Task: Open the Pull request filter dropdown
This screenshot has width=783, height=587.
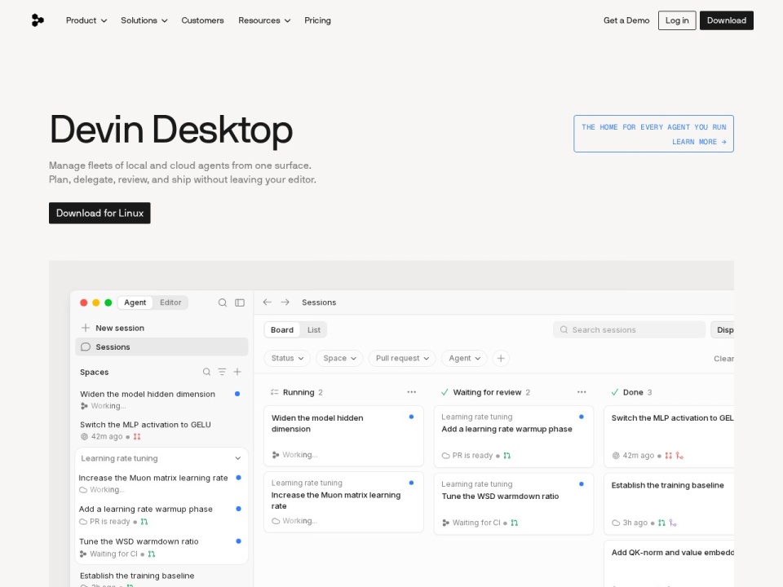Action: point(402,359)
